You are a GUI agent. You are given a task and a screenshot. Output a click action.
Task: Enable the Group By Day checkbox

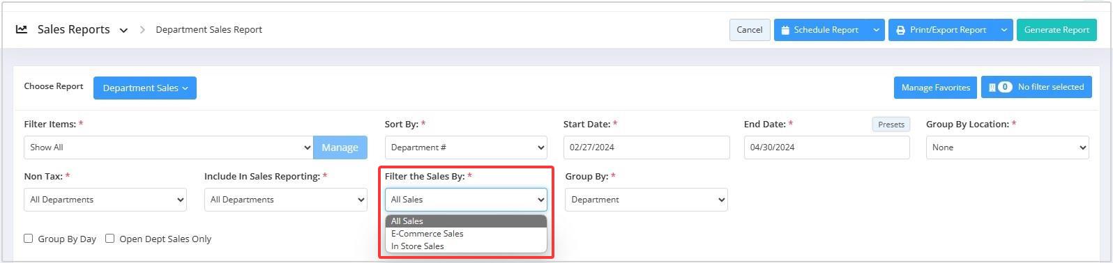[29, 238]
